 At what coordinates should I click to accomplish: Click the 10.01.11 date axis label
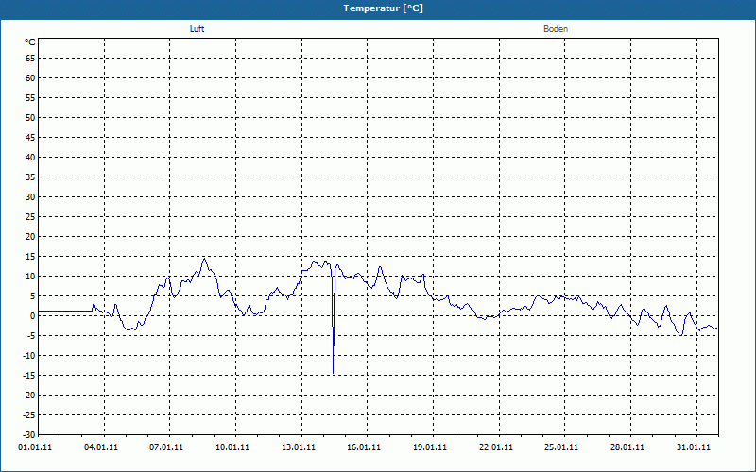232,447
